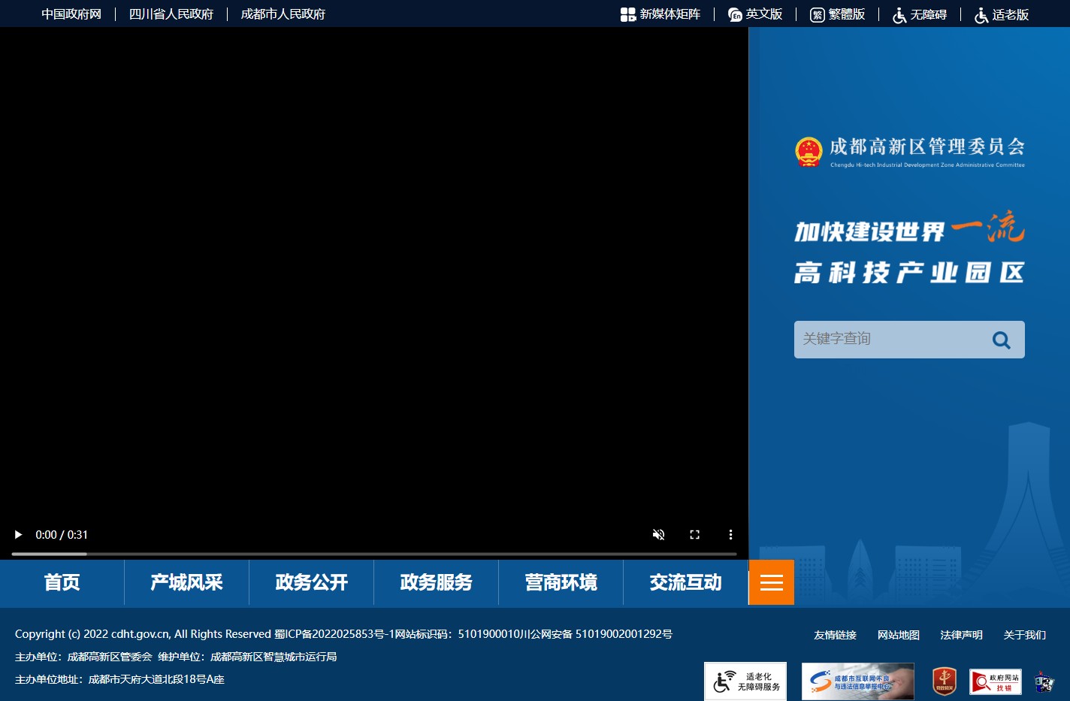1070x701 pixels.
Task: Click the 适老化无障碍服务 badge
Action: pos(745,681)
